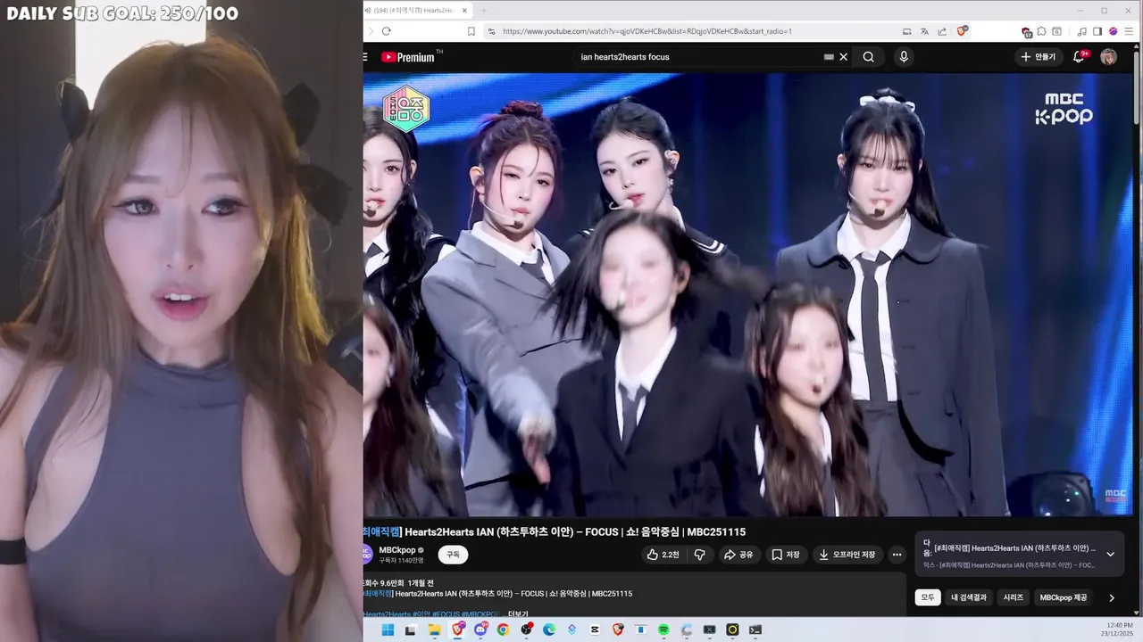Viewport: 1143px width, 642px height.
Task: Reload the page with the refresh icon
Action: coord(386,31)
